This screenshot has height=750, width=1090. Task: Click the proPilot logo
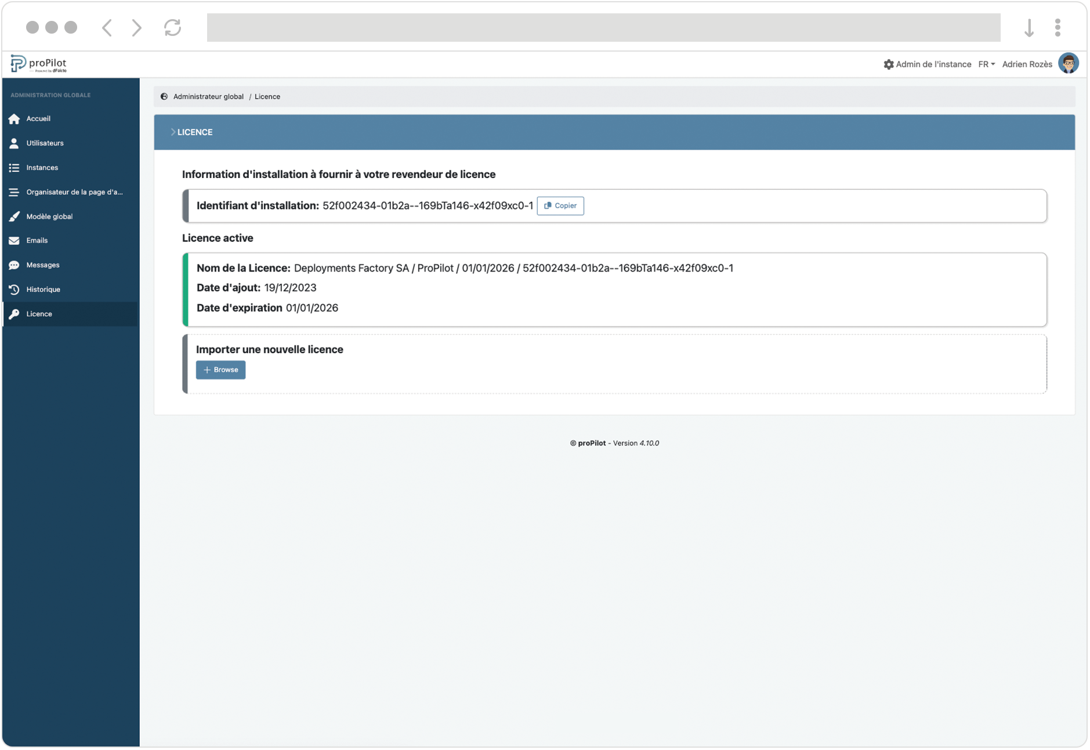38,63
